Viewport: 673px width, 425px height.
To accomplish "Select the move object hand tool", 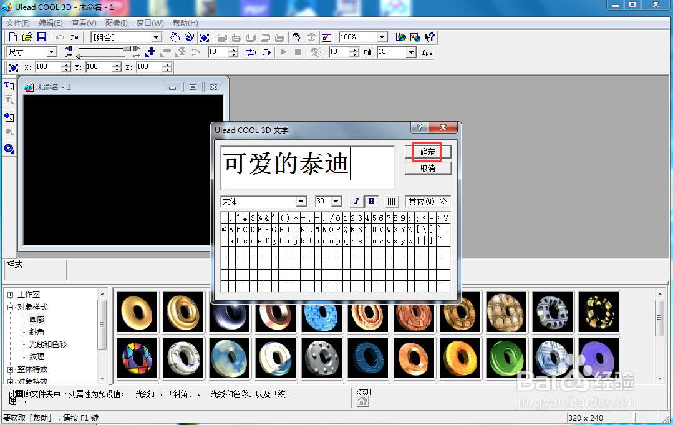I will pyautogui.click(x=175, y=37).
